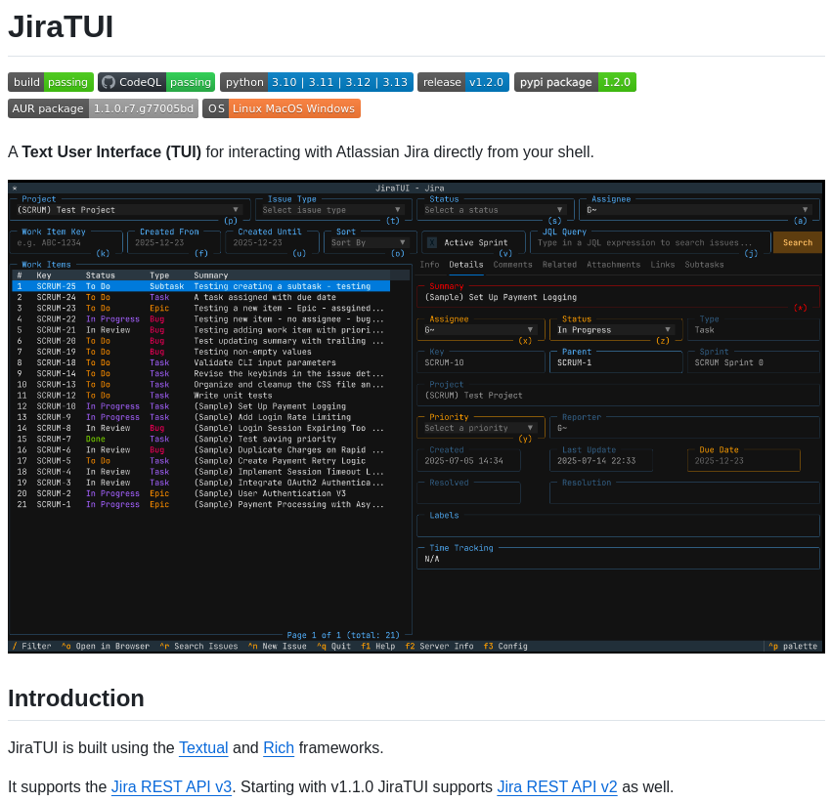Select work item SCRUM-23 Epic row

click(x=200, y=308)
